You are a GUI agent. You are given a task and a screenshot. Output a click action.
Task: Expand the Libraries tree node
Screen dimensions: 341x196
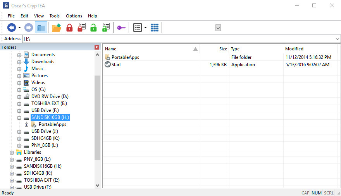pyautogui.click(x=12, y=153)
